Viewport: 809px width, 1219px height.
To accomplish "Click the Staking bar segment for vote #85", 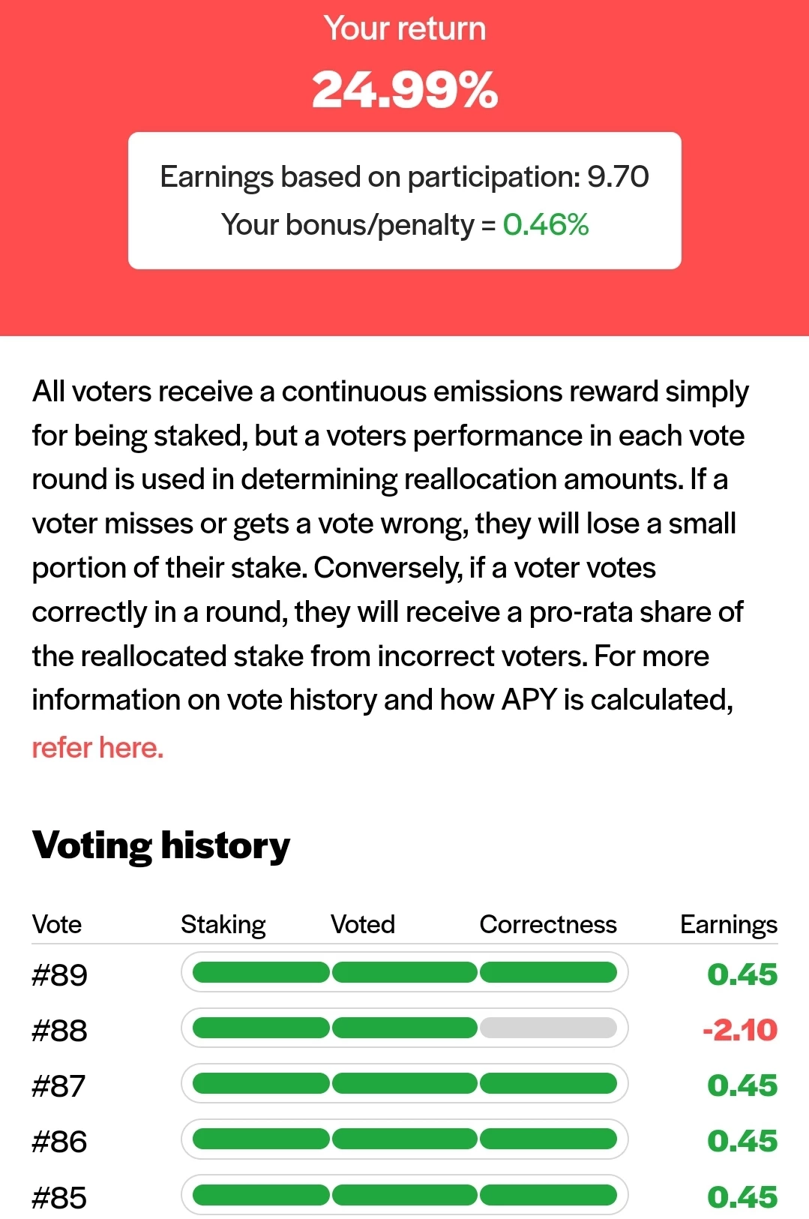I will (261, 1194).
